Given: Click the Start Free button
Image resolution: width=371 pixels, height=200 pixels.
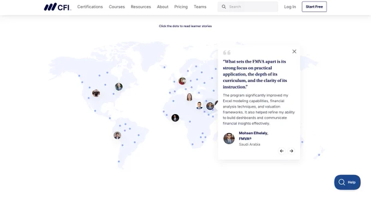Looking at the screenshot, I should [314, 7].
